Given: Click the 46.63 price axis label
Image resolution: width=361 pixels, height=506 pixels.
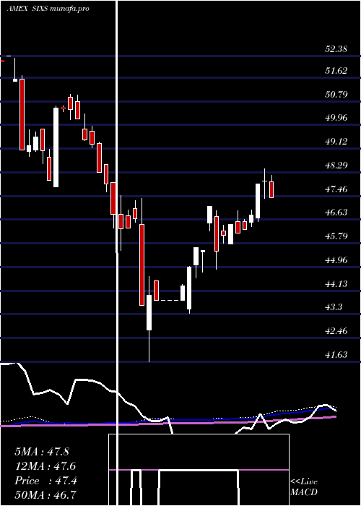Looking at the screenshot, I should (336, 213).
